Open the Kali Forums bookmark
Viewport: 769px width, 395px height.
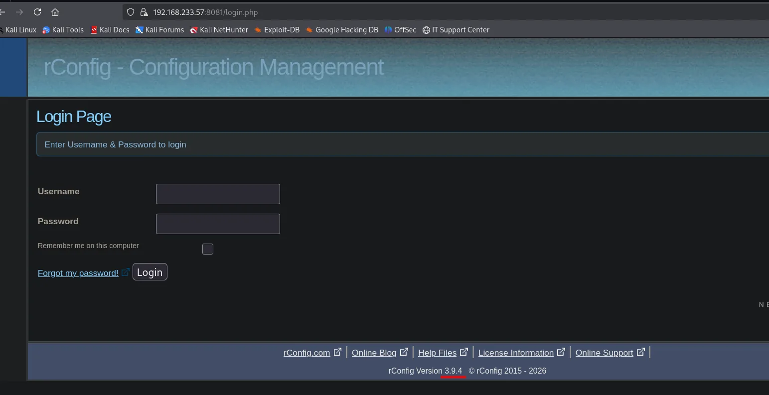click(160, 30)
